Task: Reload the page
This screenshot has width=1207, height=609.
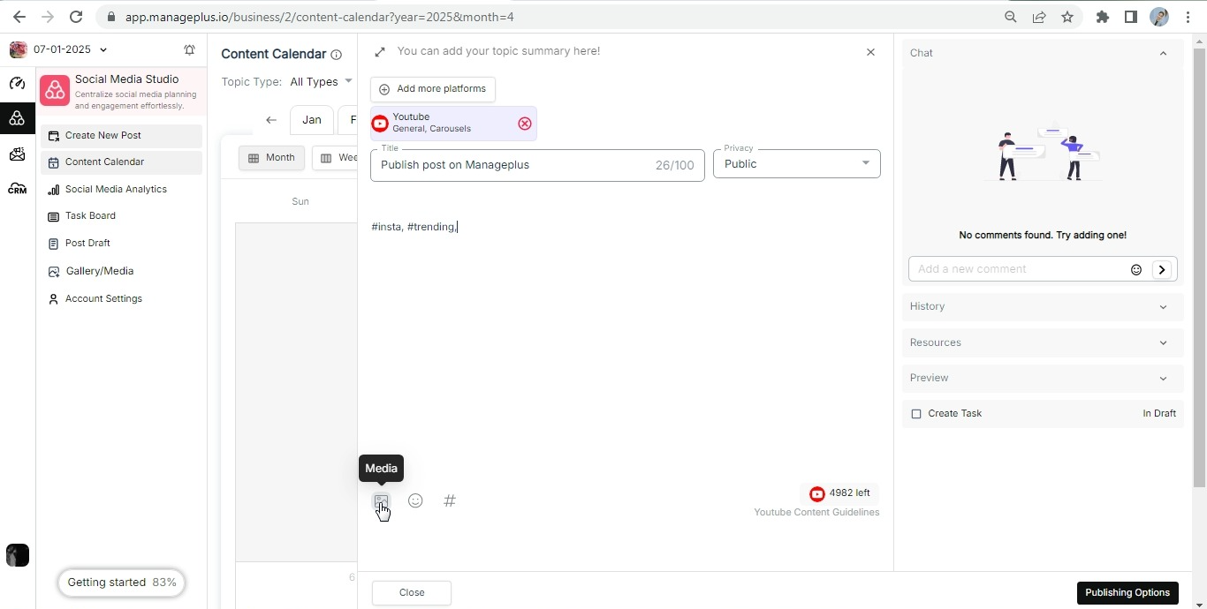Action: (76, 17)
